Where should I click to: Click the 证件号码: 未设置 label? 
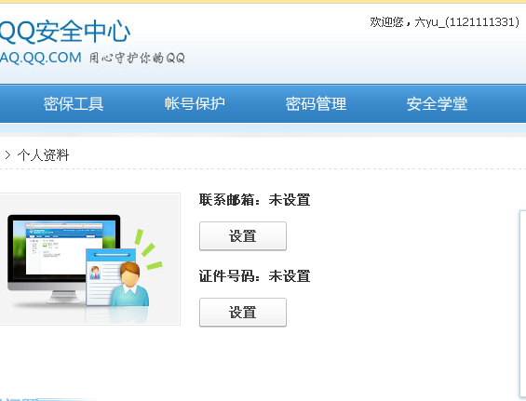(x=254, y=276)
